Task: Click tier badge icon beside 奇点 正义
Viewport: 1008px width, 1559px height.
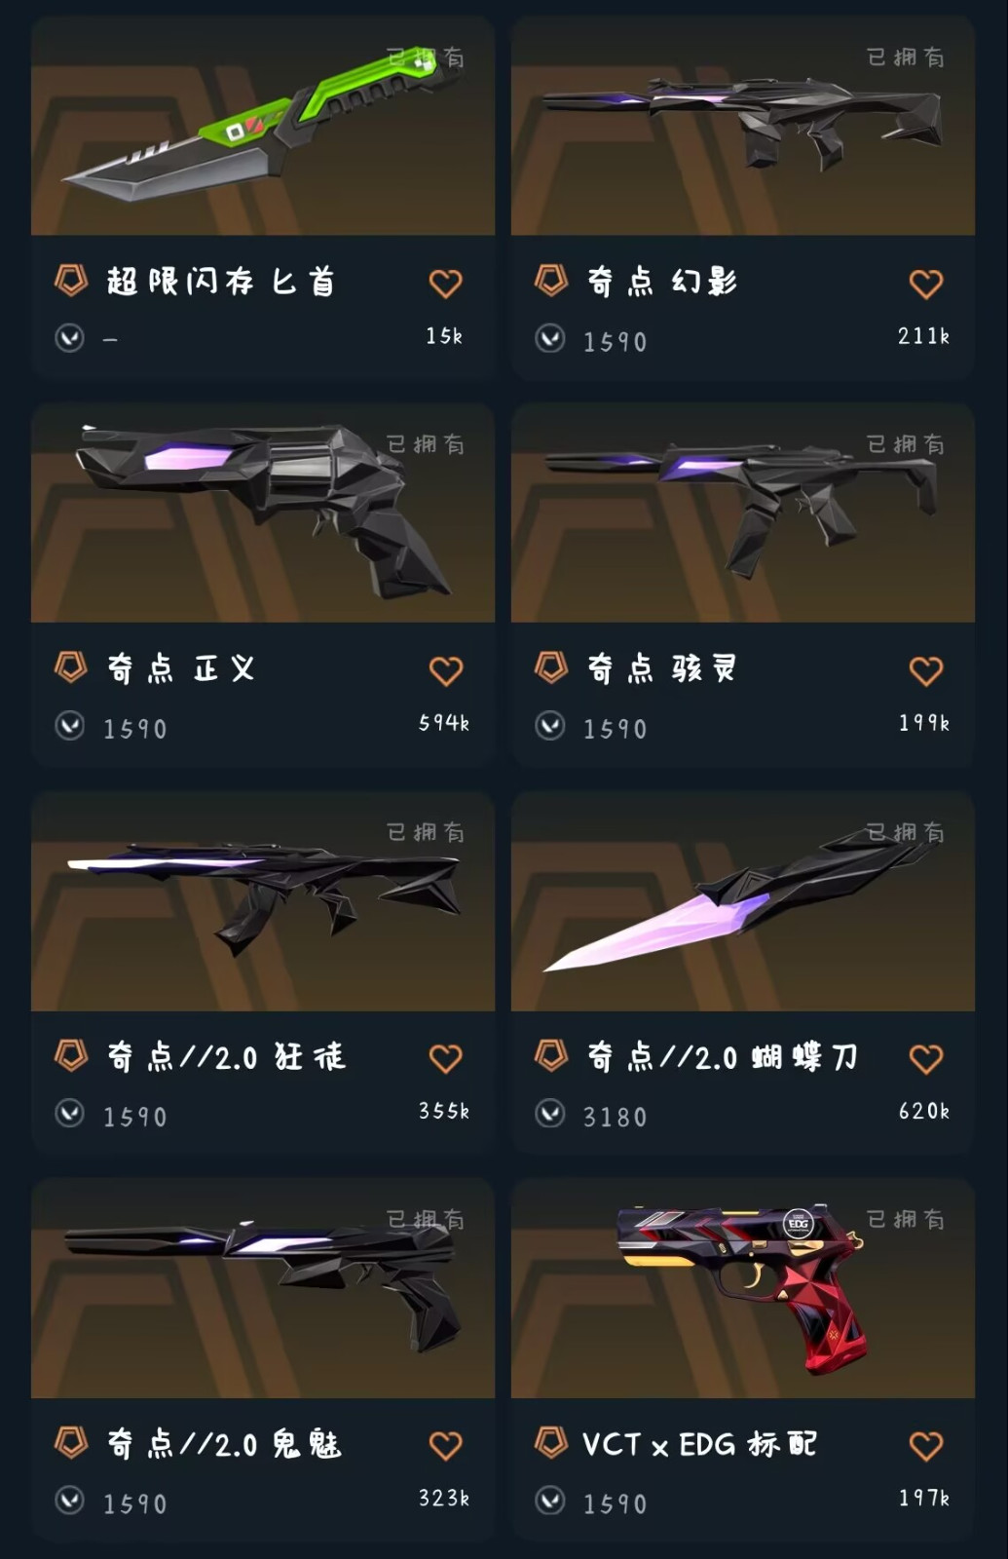Action: click(x=71, y=667)
